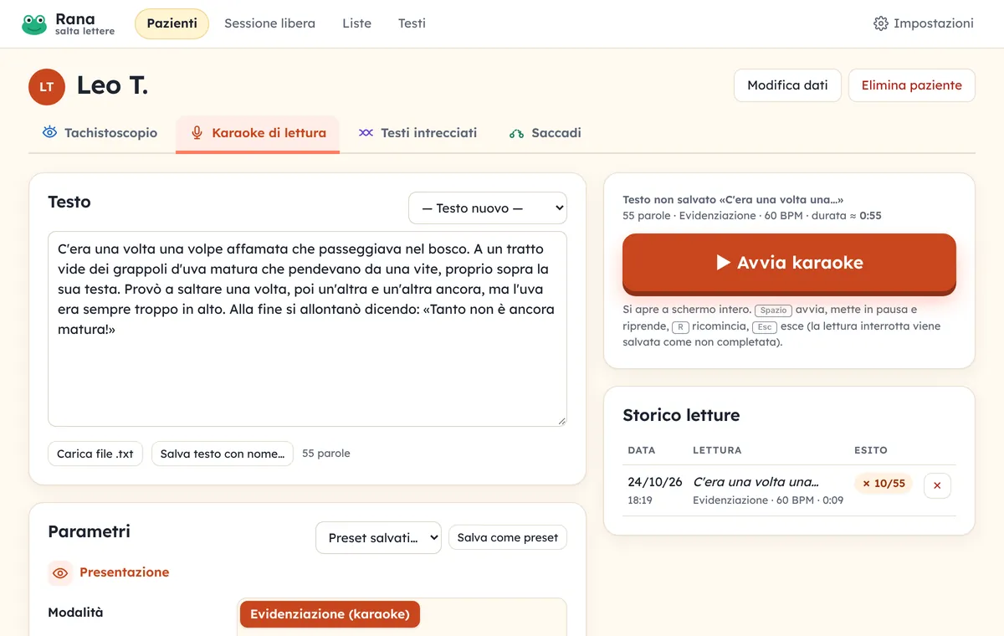The image size is (1004, 636).
Task: Click the Modalità label
Action: (75, 613)
